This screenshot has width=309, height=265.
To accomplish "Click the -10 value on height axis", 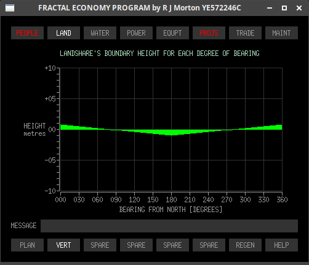I will pyautogui.click(x=50, y=191).
